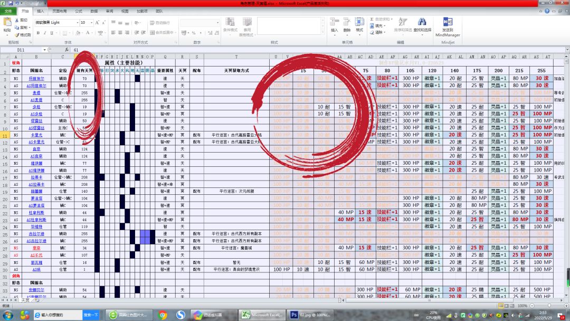
Task: Apply middle vertical alignment
Action: tap(120, 23)
